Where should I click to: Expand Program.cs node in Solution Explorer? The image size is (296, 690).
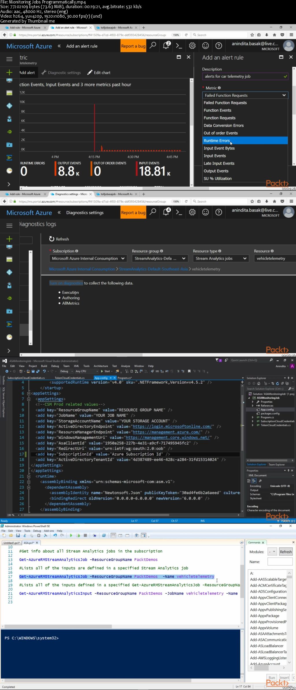pyautogui.click(x=253, y=417)
